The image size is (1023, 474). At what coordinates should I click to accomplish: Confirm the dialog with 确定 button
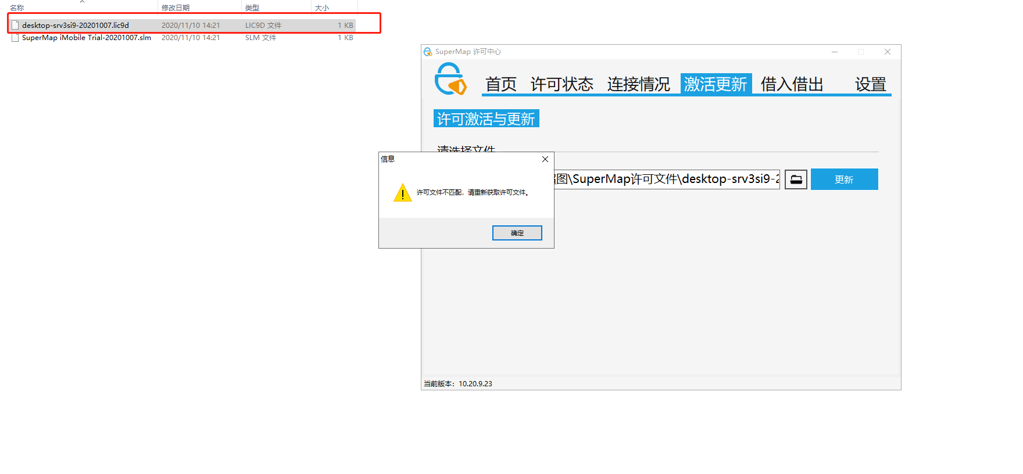(x=517, y=233)
